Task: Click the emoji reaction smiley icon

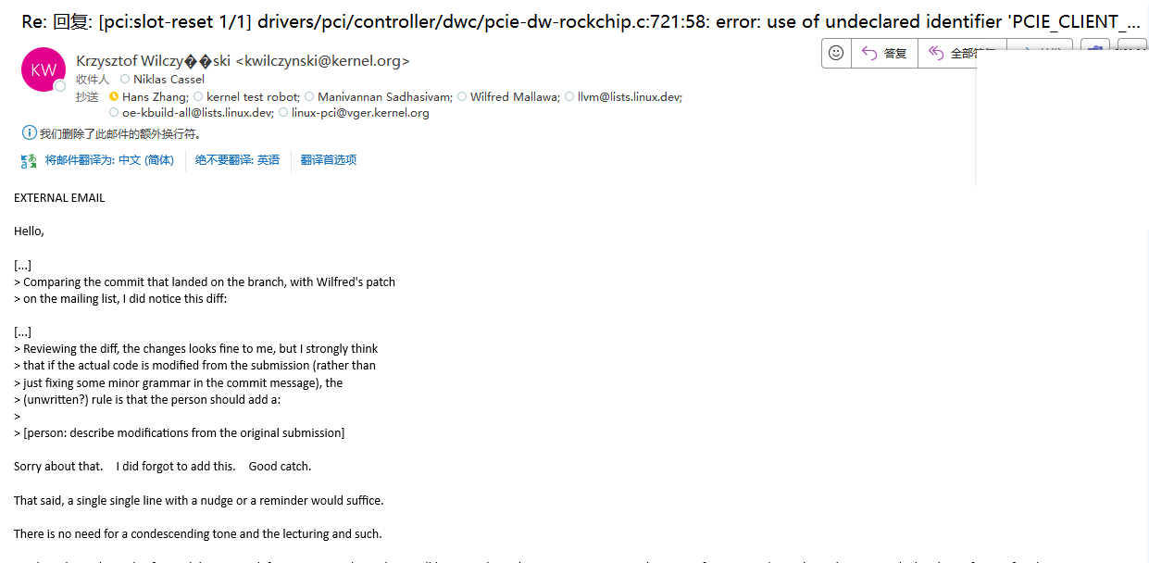Action: 836,54
